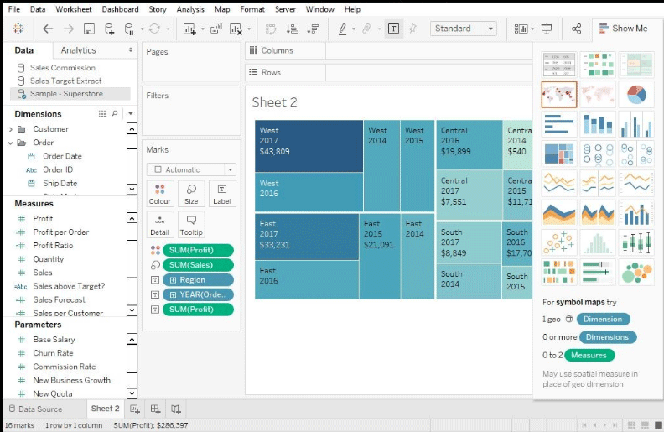Screen dimensions: 664x432
Task: Select the pie chart in Show Me
Action: click(x=636, y=94)
